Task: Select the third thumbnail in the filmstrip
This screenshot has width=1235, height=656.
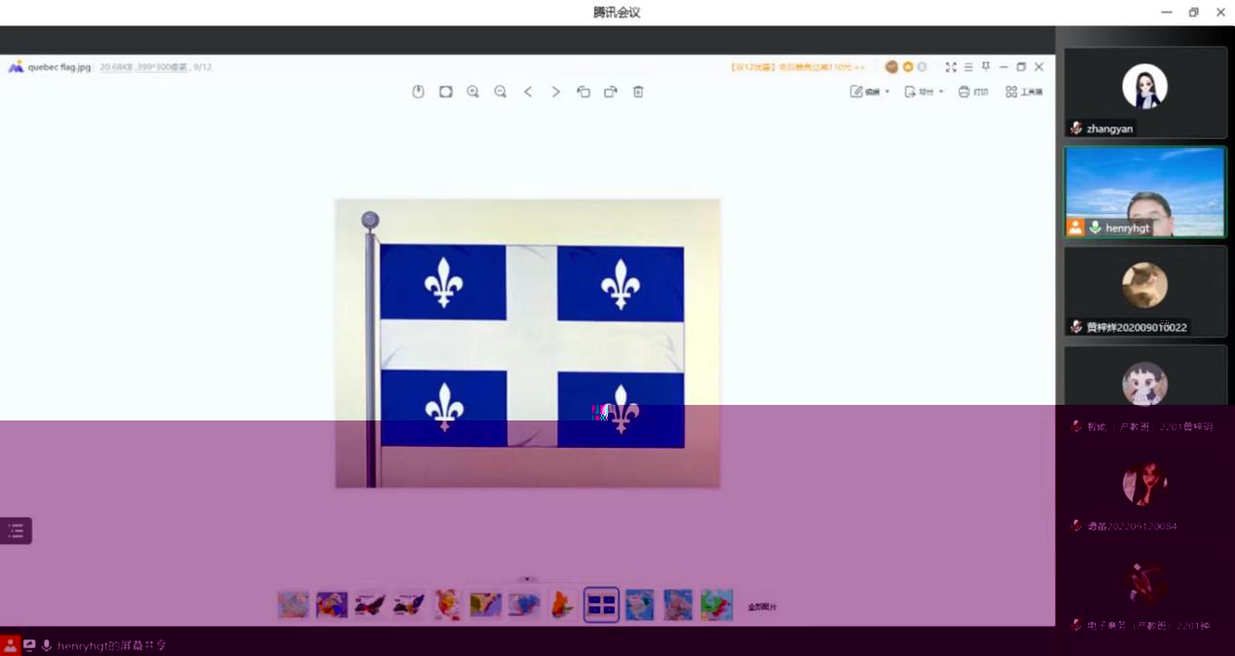Action: click(370, 604)
